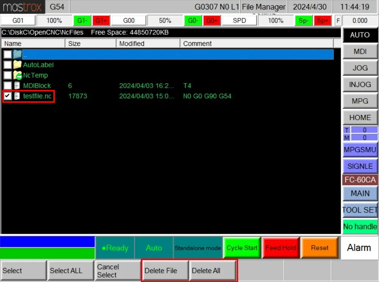379x282 pixels.
Task: Switch to INJOG mode
Action: coord(360,84)
